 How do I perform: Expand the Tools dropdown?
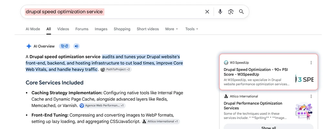tap(192, 29)
